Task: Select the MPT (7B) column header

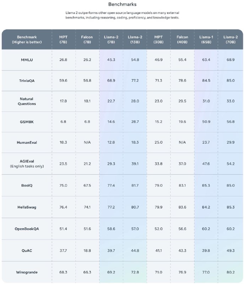Action: [63, 39]
